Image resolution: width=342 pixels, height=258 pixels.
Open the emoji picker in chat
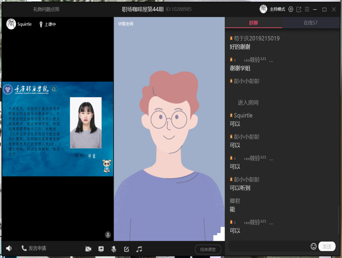(x=314, y=246)
